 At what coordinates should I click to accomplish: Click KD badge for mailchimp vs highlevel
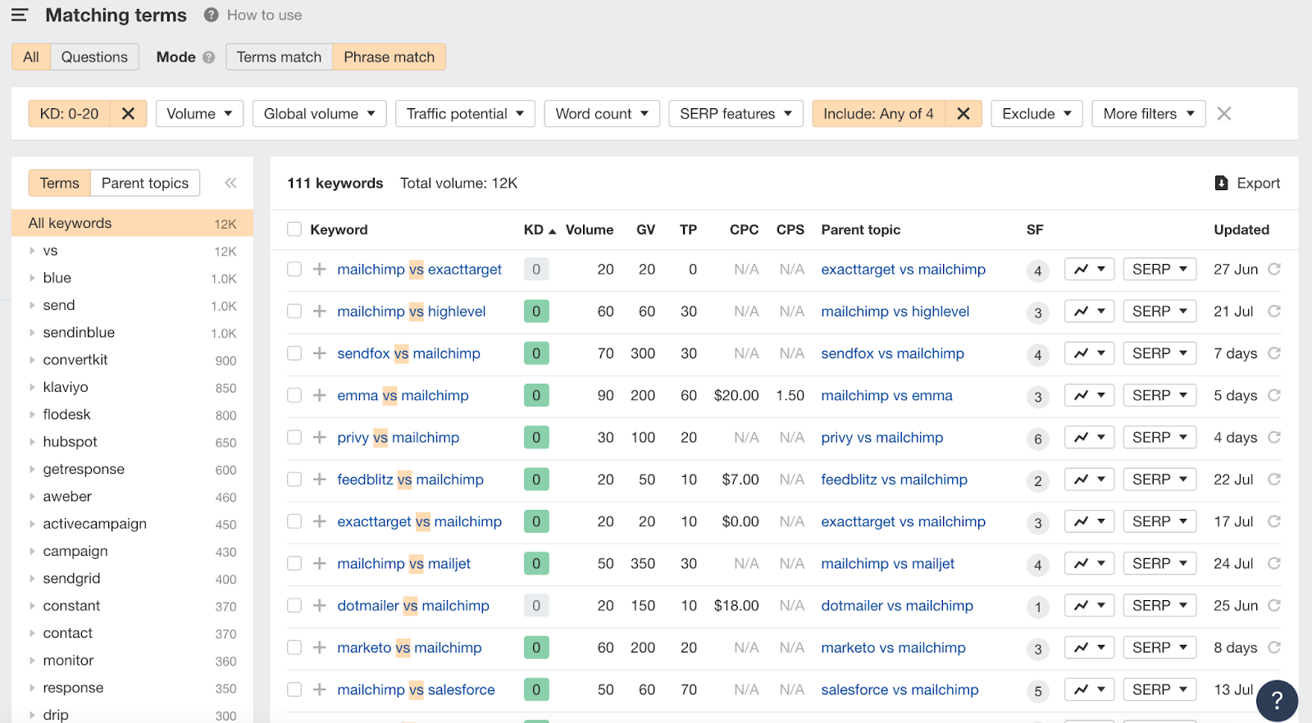(x=536, y=311)
